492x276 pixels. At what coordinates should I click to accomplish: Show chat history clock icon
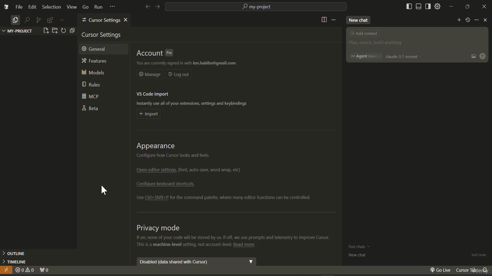click(468, 20)
